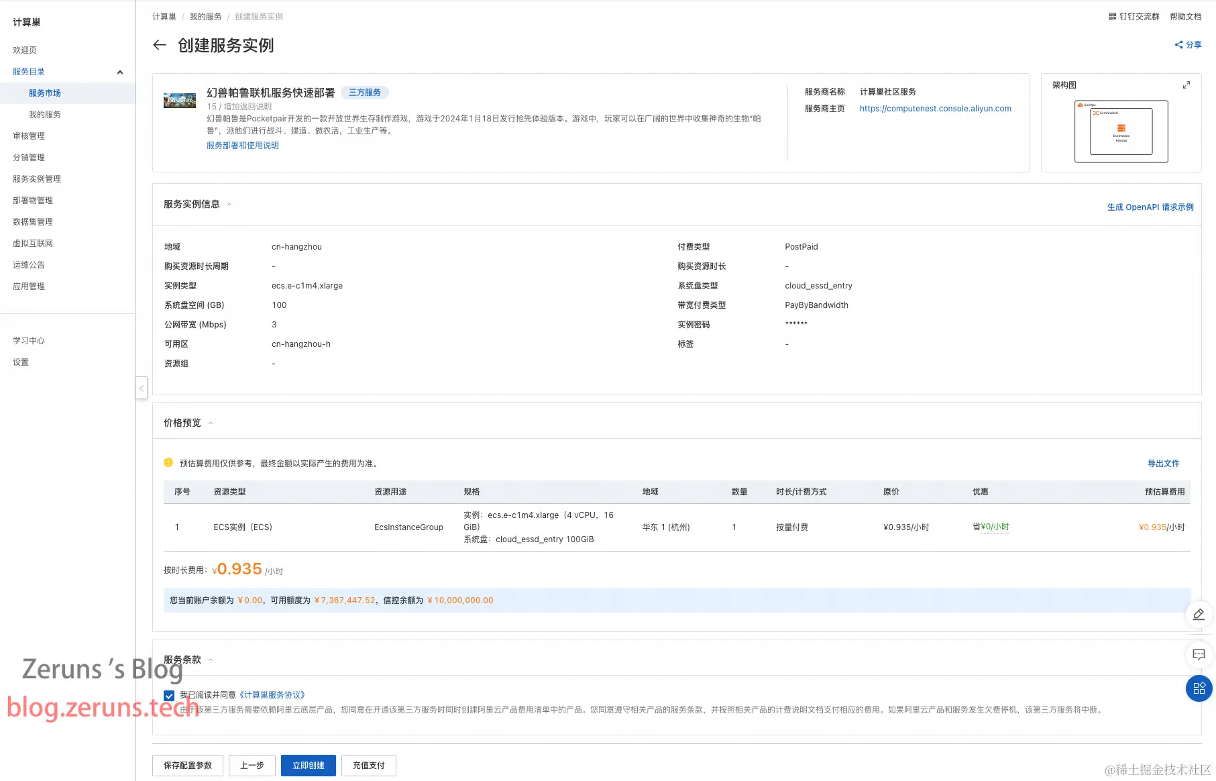Collapse the 服务实例信息 section
1216x781 pixels.
click(x=229, y=205)
